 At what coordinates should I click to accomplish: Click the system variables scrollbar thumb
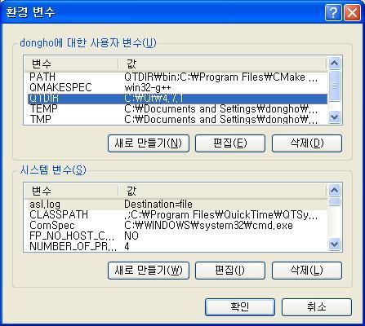click(x=334, y=201)
